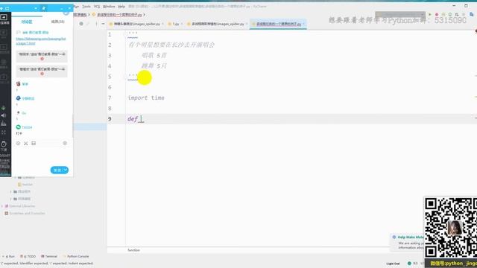Click the fullscreen expand icon in sidebar
Viewport: 477px width, 268px height.
tap(3, 133)
